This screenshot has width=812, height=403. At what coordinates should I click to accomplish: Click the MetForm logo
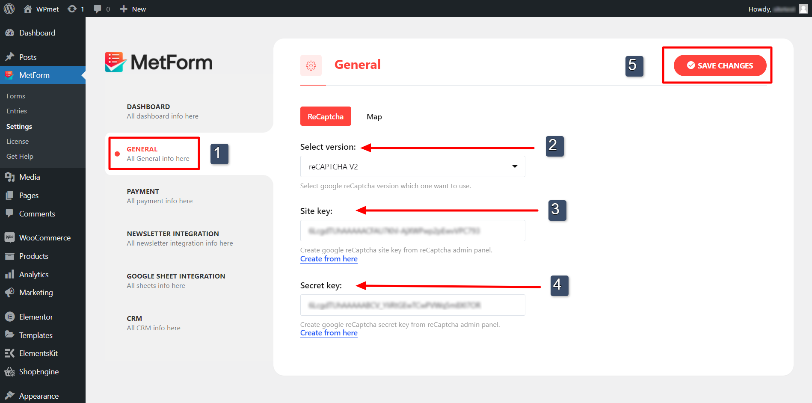pyautogui.click(x=159, y=62)
